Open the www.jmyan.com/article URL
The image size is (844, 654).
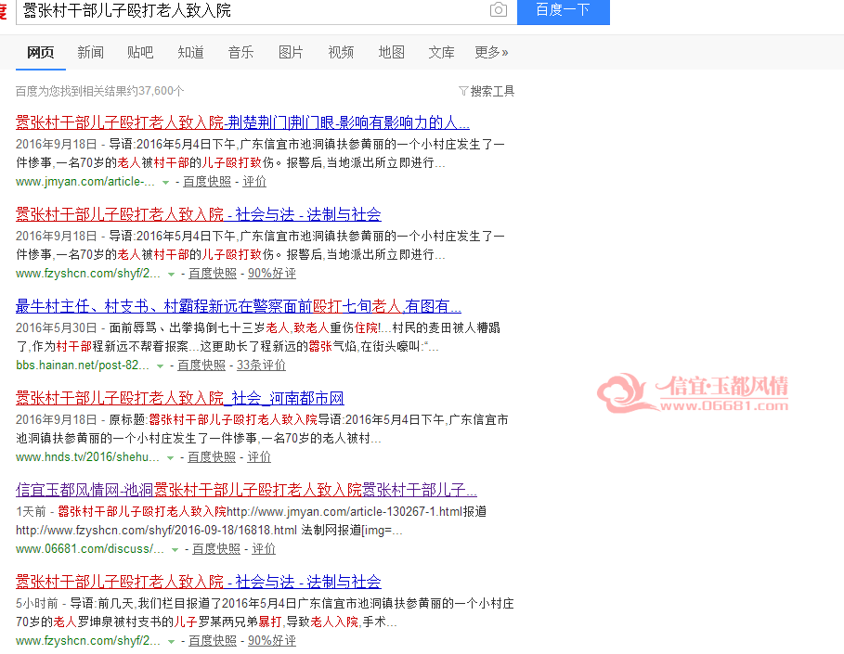(x=85, y=182)
